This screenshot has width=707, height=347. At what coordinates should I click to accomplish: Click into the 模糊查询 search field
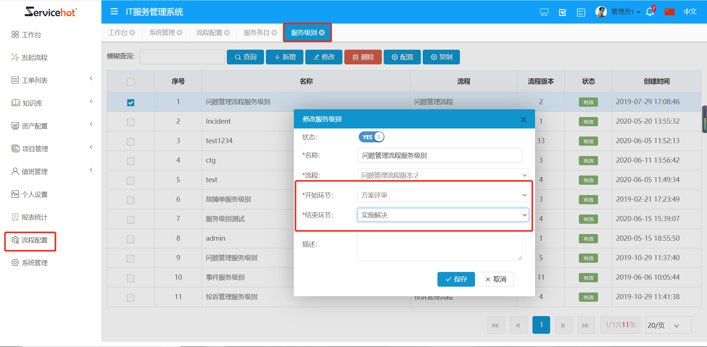(x=182, y=57)
